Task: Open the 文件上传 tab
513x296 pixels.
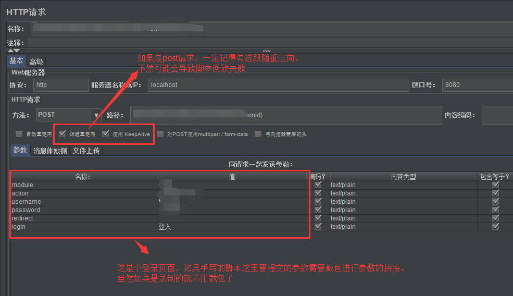Action: 86,151
